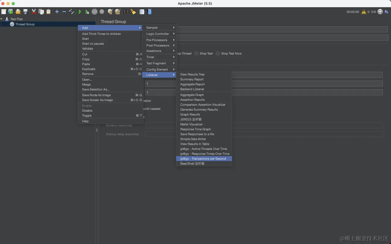Click the Clear gear-broom icon

[x=110, y=12]
